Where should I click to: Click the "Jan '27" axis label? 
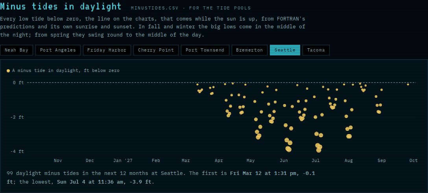click(123, 160)
